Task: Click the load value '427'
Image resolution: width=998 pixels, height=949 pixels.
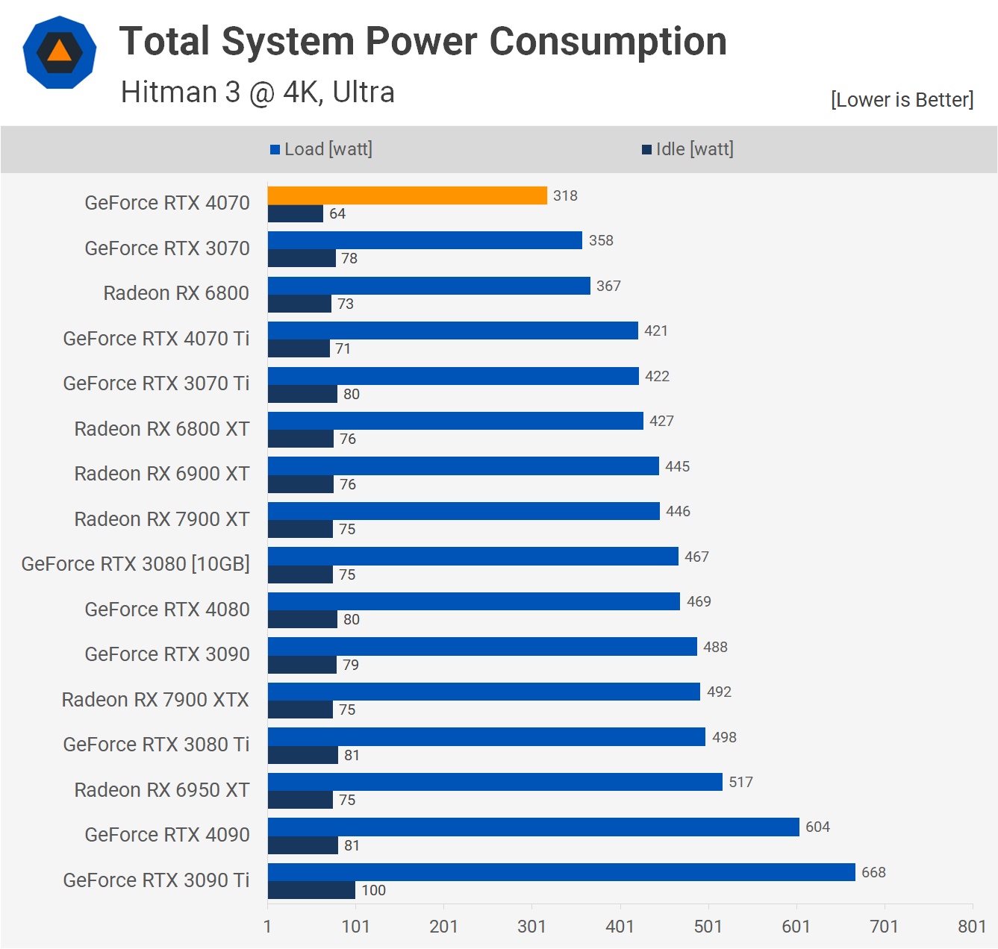Action: pyautogui.click(x=661, y=422)
